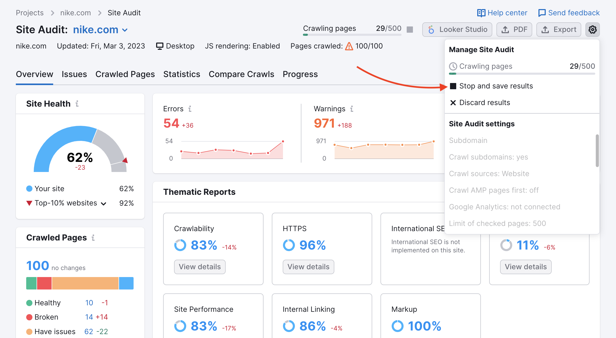616x338 pixels.
Task: Show info for Crawled Pages widget
Action: click(x=93, y=238)
